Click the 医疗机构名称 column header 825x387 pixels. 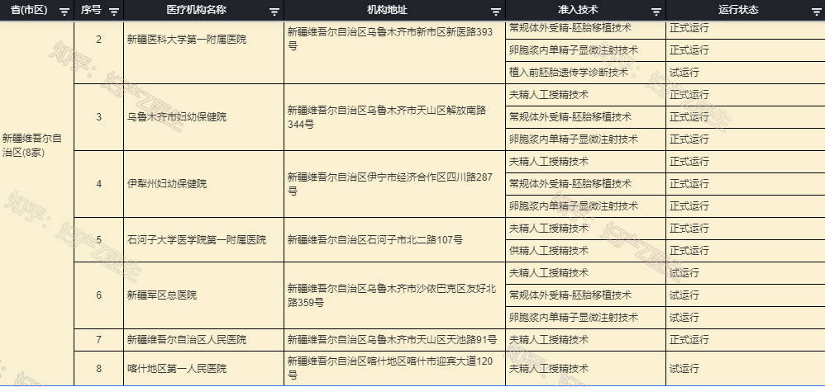pos(203,11)
